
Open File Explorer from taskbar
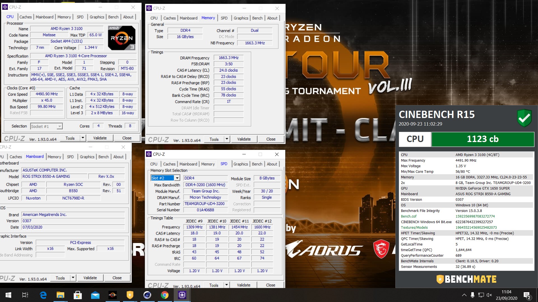click(x=60, y=295)
